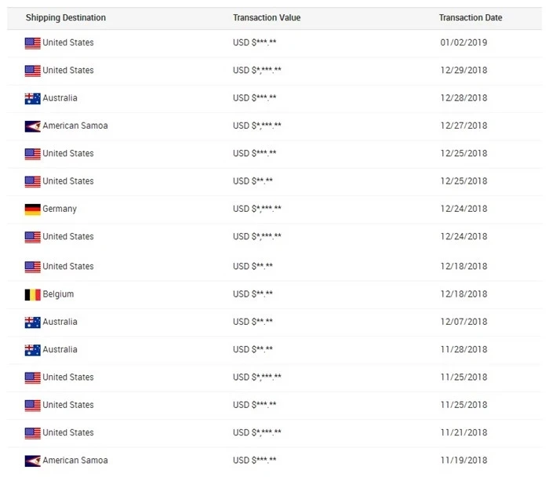Select the Germany destination name

[60, 209]
